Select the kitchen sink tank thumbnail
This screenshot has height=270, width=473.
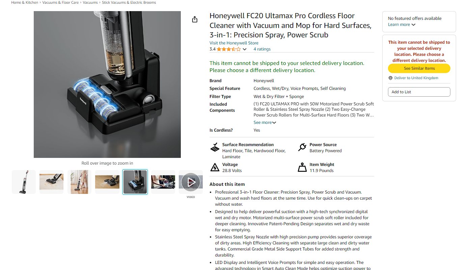[x=163, y=182]
